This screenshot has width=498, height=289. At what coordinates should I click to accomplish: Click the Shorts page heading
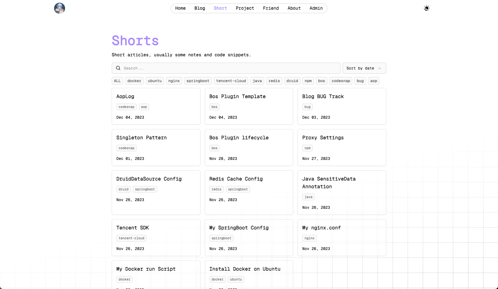pos(135,41)
